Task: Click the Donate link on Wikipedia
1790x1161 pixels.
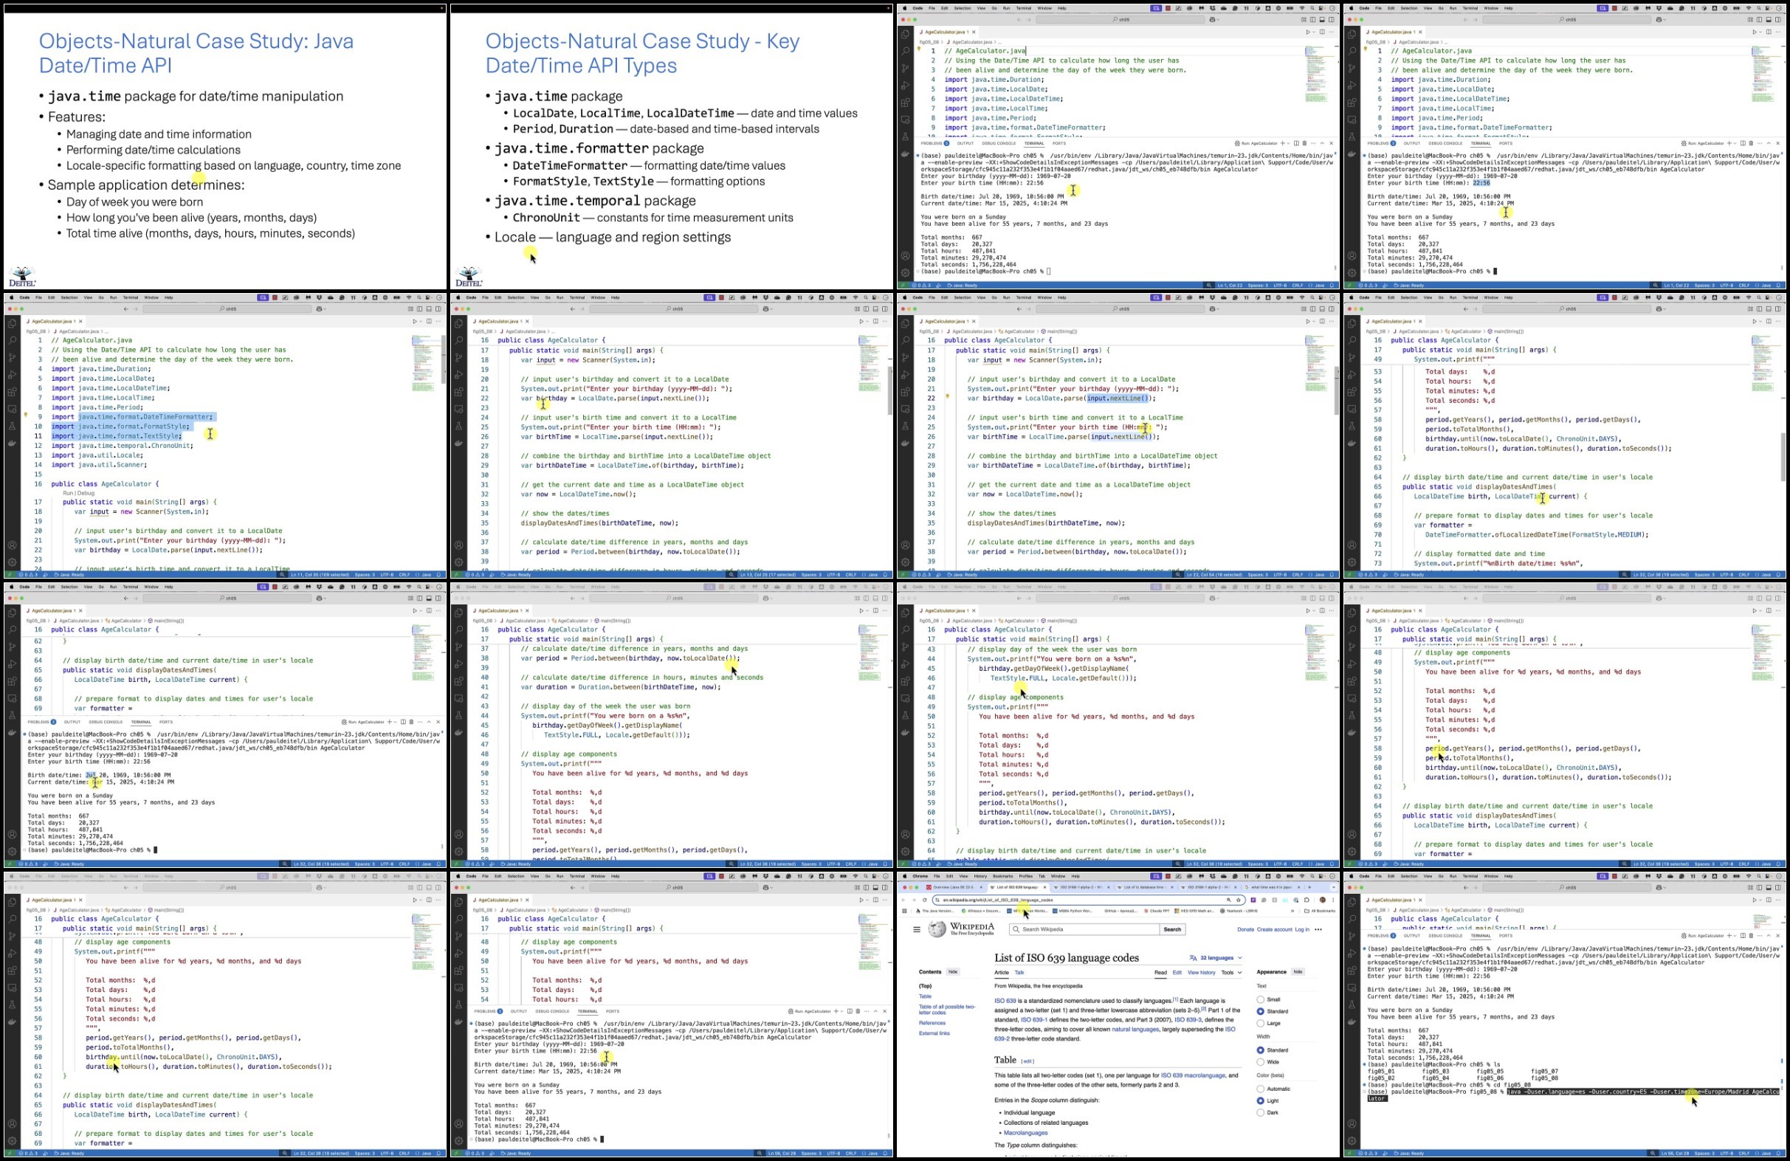Action: [x=1246, y=929]
